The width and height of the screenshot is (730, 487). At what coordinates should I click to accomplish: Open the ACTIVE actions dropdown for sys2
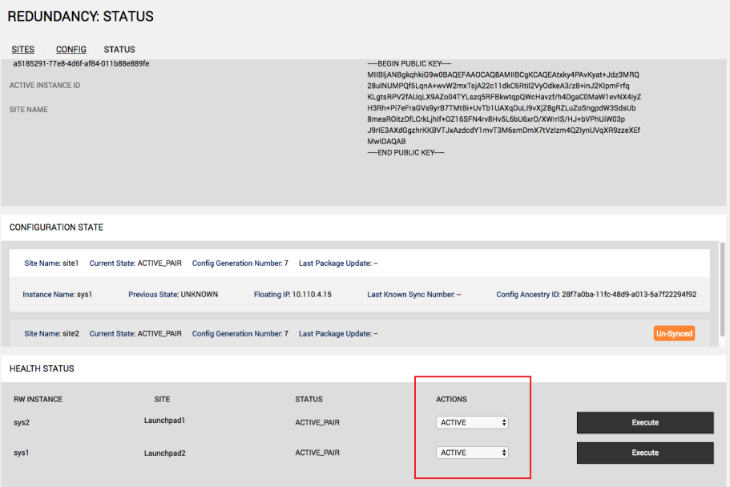point(473,422)
